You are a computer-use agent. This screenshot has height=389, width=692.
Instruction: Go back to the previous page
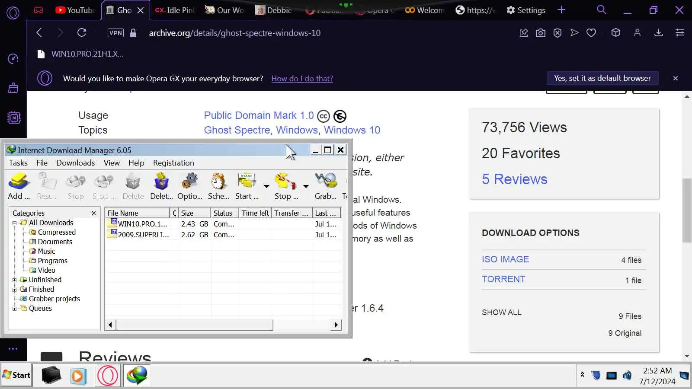(39, 32)
